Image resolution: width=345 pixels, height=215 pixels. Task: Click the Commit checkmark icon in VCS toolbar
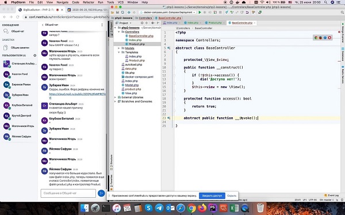[x=232, y=13]
